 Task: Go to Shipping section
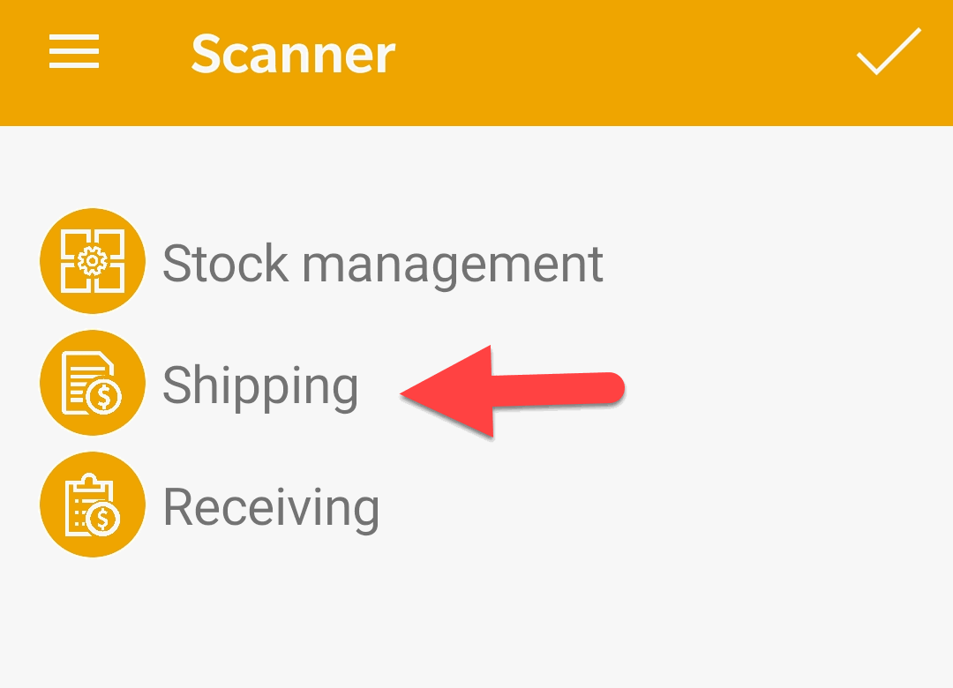tap(199, 383)
